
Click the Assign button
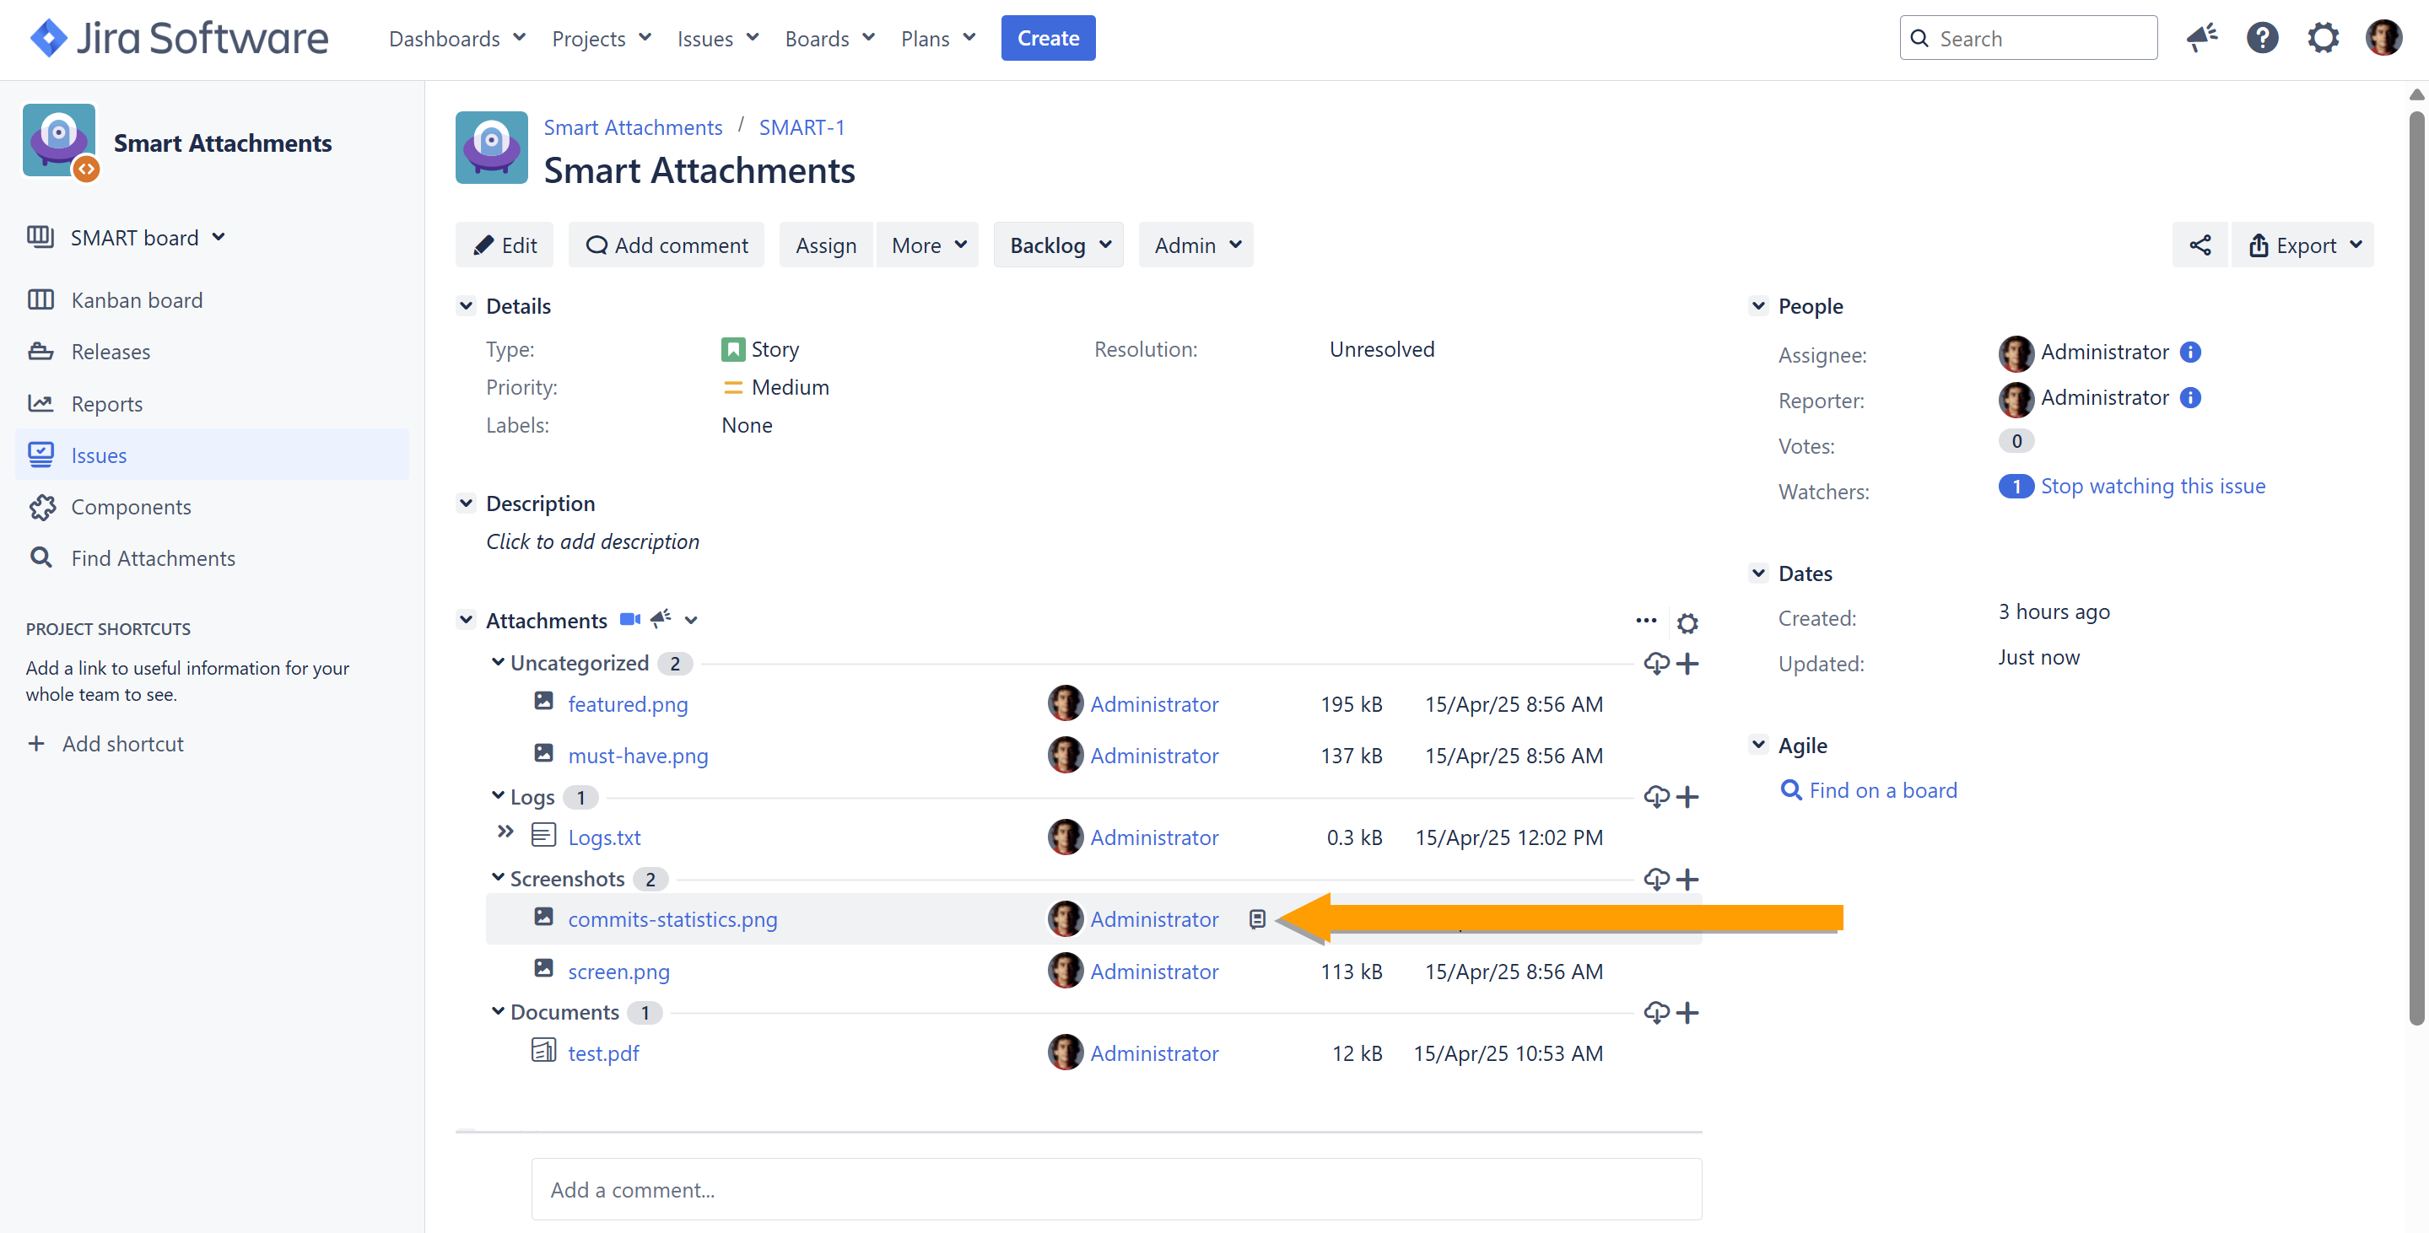(826, 245)
